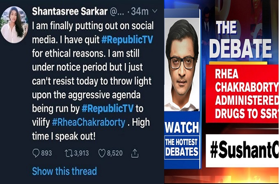This screenshot has height=184, width=279.
Task: Click THE DEBATE title graphic
Action: click(x=240, y=39)
